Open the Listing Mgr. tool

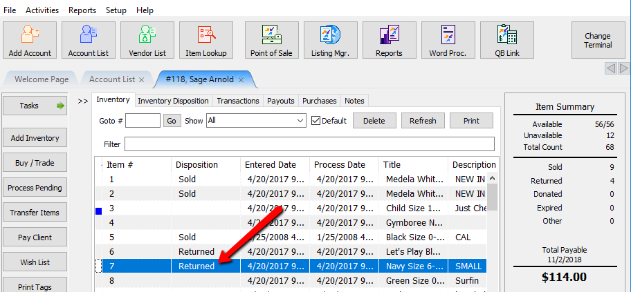click(331, 40)
